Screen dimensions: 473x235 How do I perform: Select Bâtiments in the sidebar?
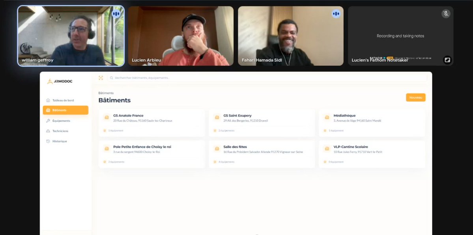pos(65,110)
